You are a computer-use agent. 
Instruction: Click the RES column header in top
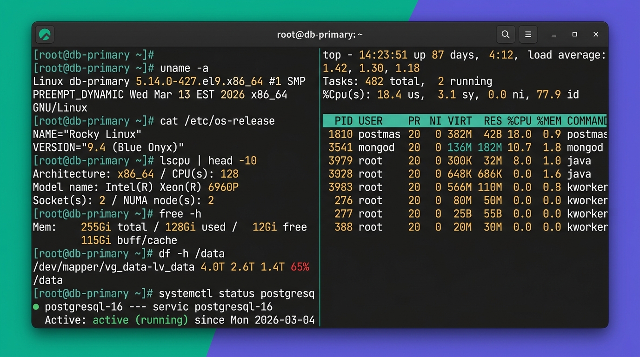click(x=493, y=121)
